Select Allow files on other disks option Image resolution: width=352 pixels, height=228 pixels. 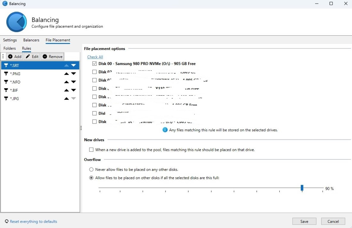[x=91, y=178]
